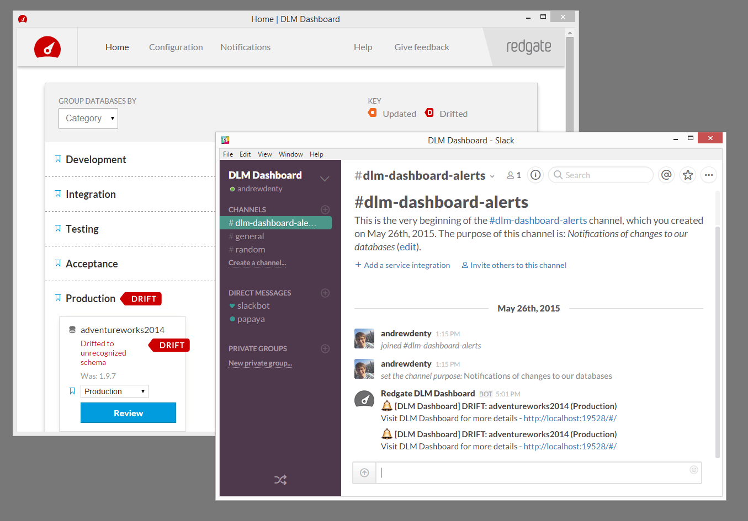Open the Help menu in Slack
The width and height of the screenshot is (748, 521).
coord(316,154)
